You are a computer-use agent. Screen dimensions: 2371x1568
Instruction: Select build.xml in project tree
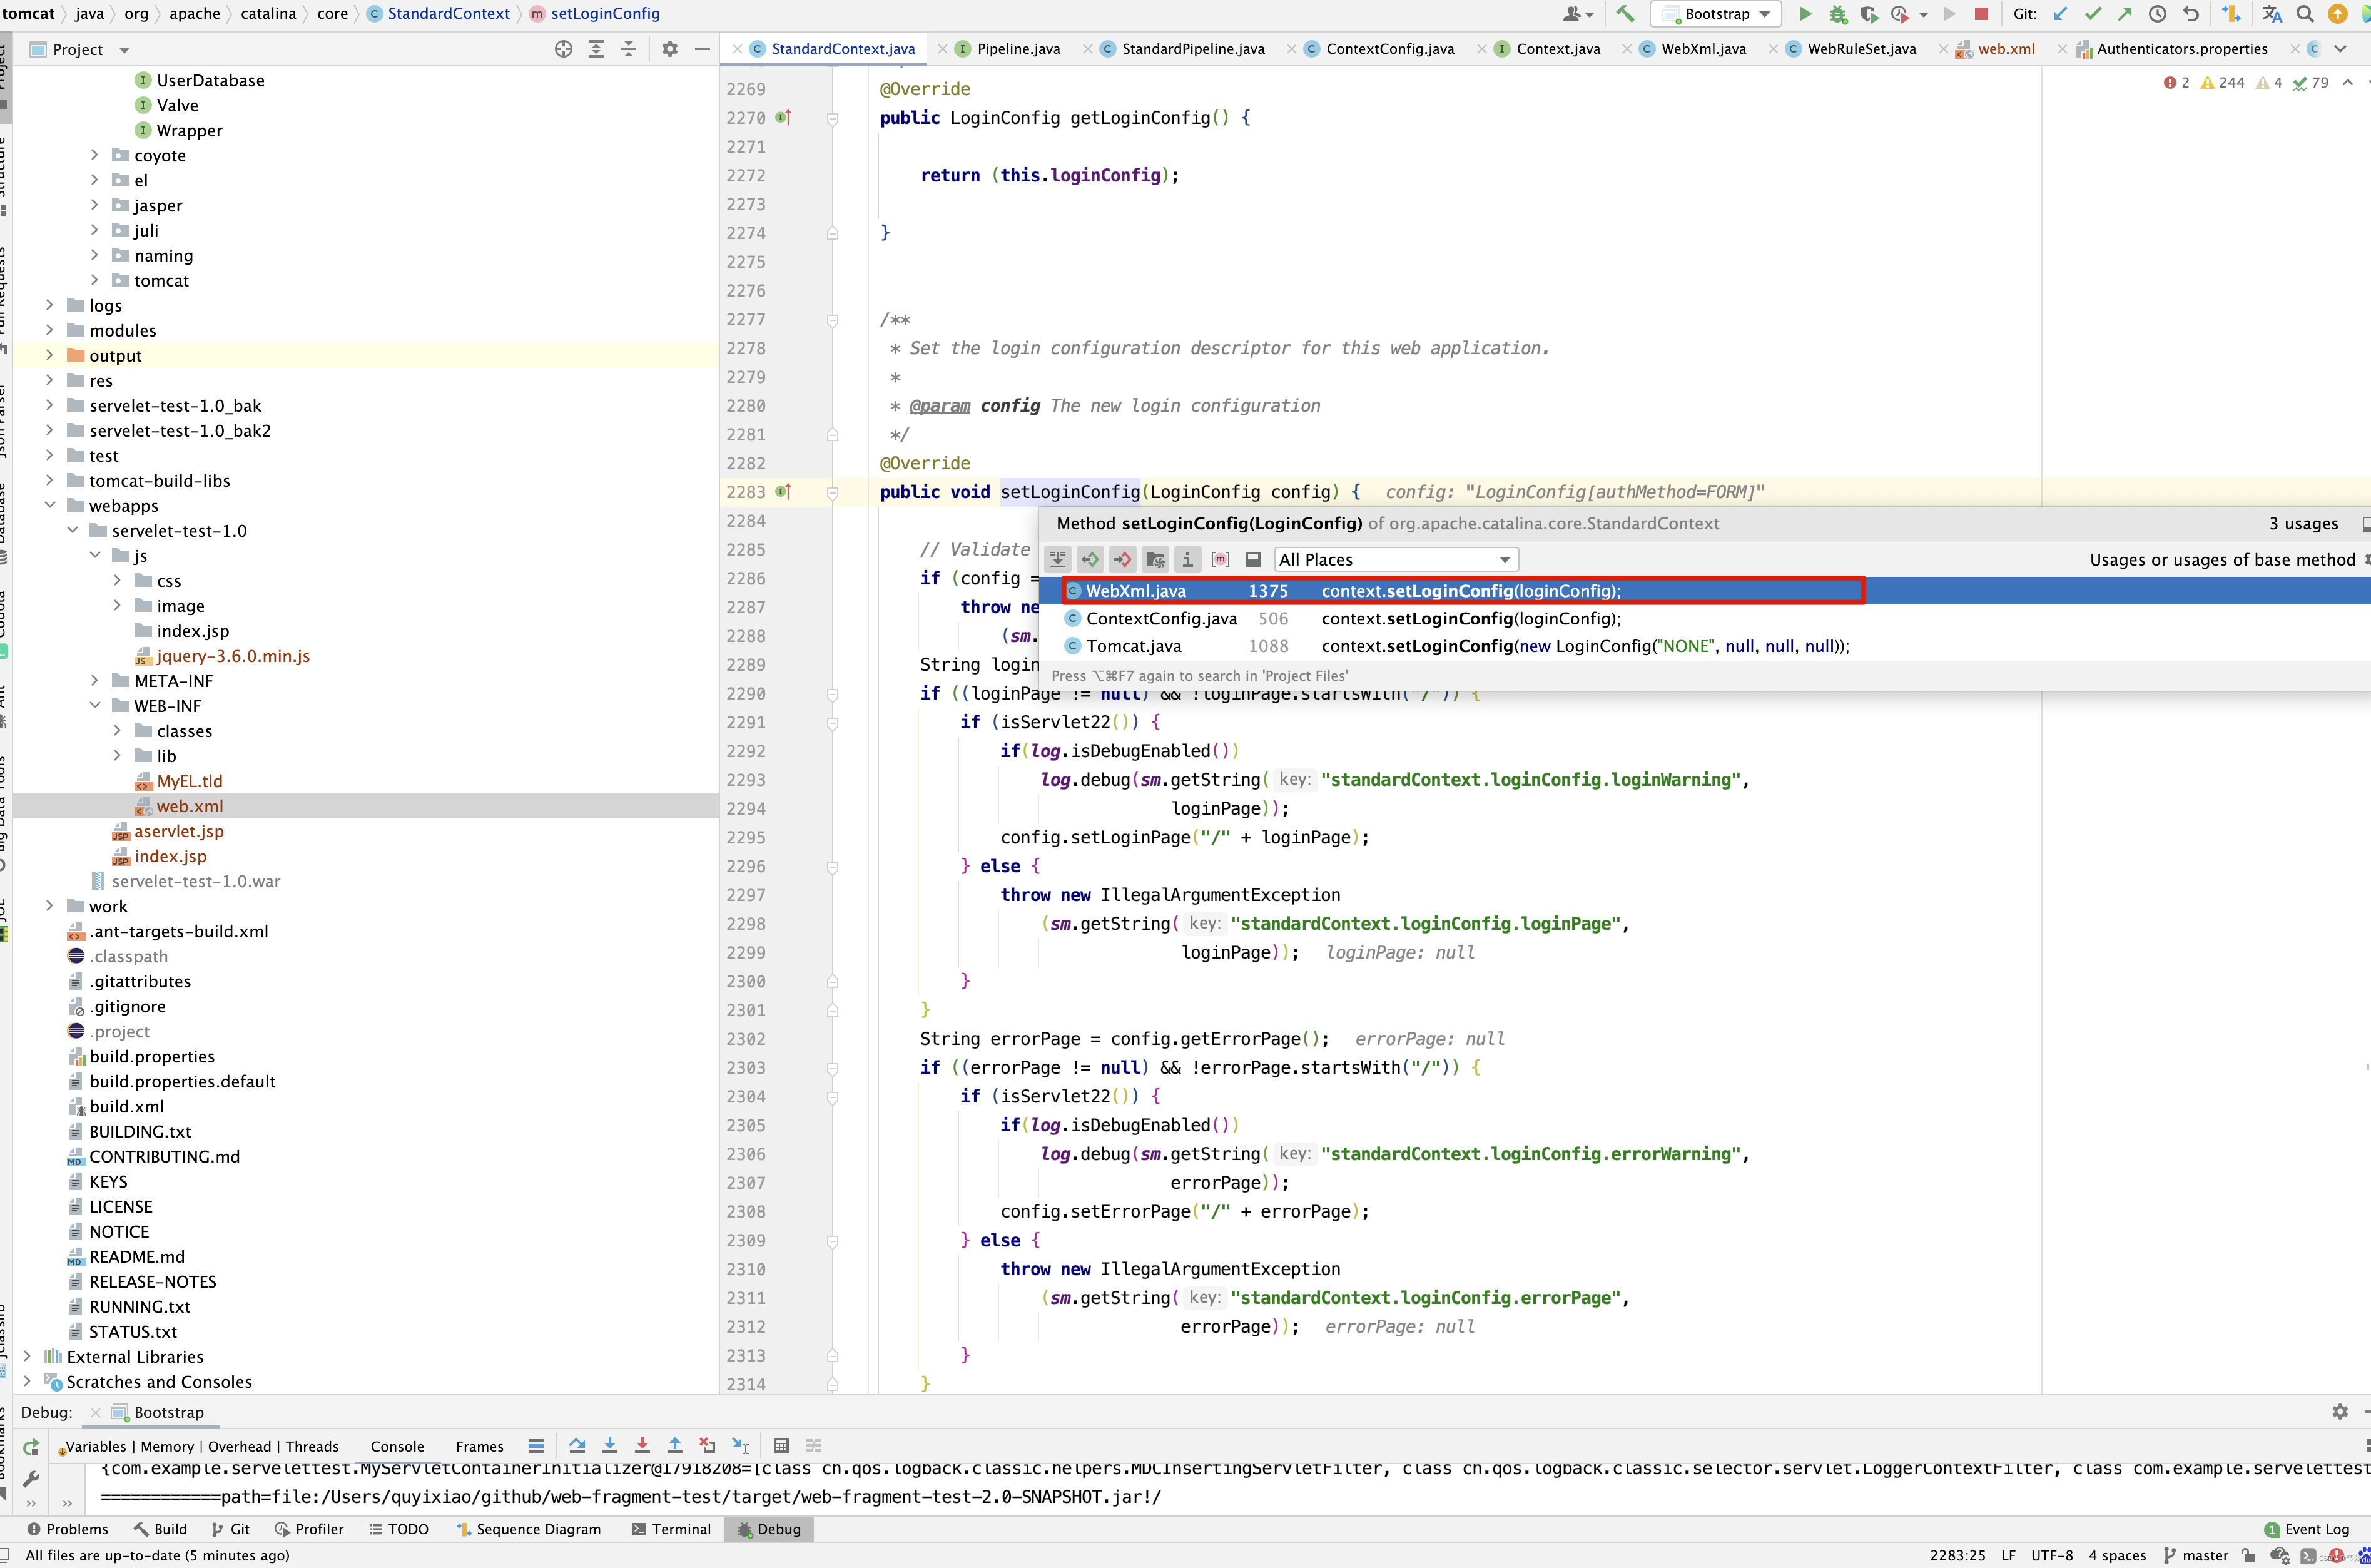pos(127,1107)
